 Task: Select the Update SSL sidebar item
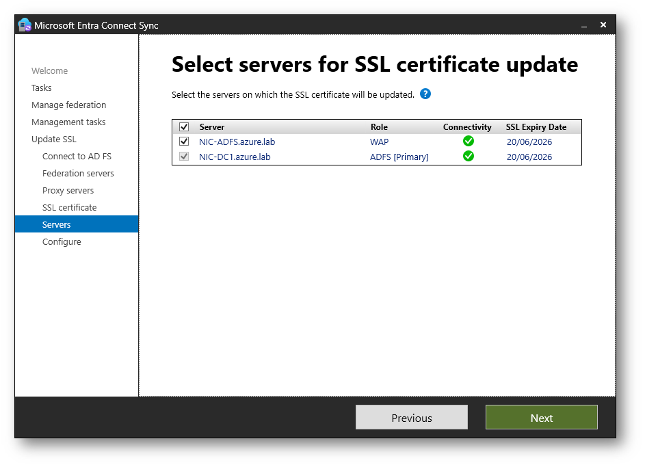[54, 139]
